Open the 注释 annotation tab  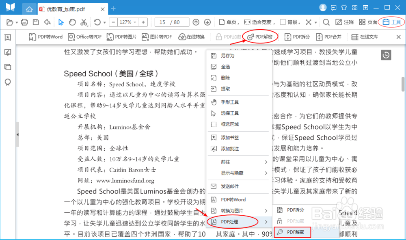(344, 22)
